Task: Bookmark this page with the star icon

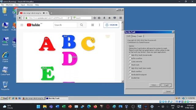Action: [x=95, y=18]
